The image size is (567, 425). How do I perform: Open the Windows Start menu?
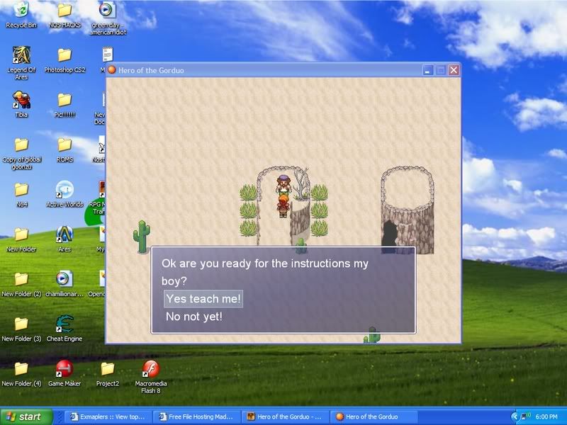[26, 416]
